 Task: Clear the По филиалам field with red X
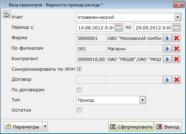point(177,49)
